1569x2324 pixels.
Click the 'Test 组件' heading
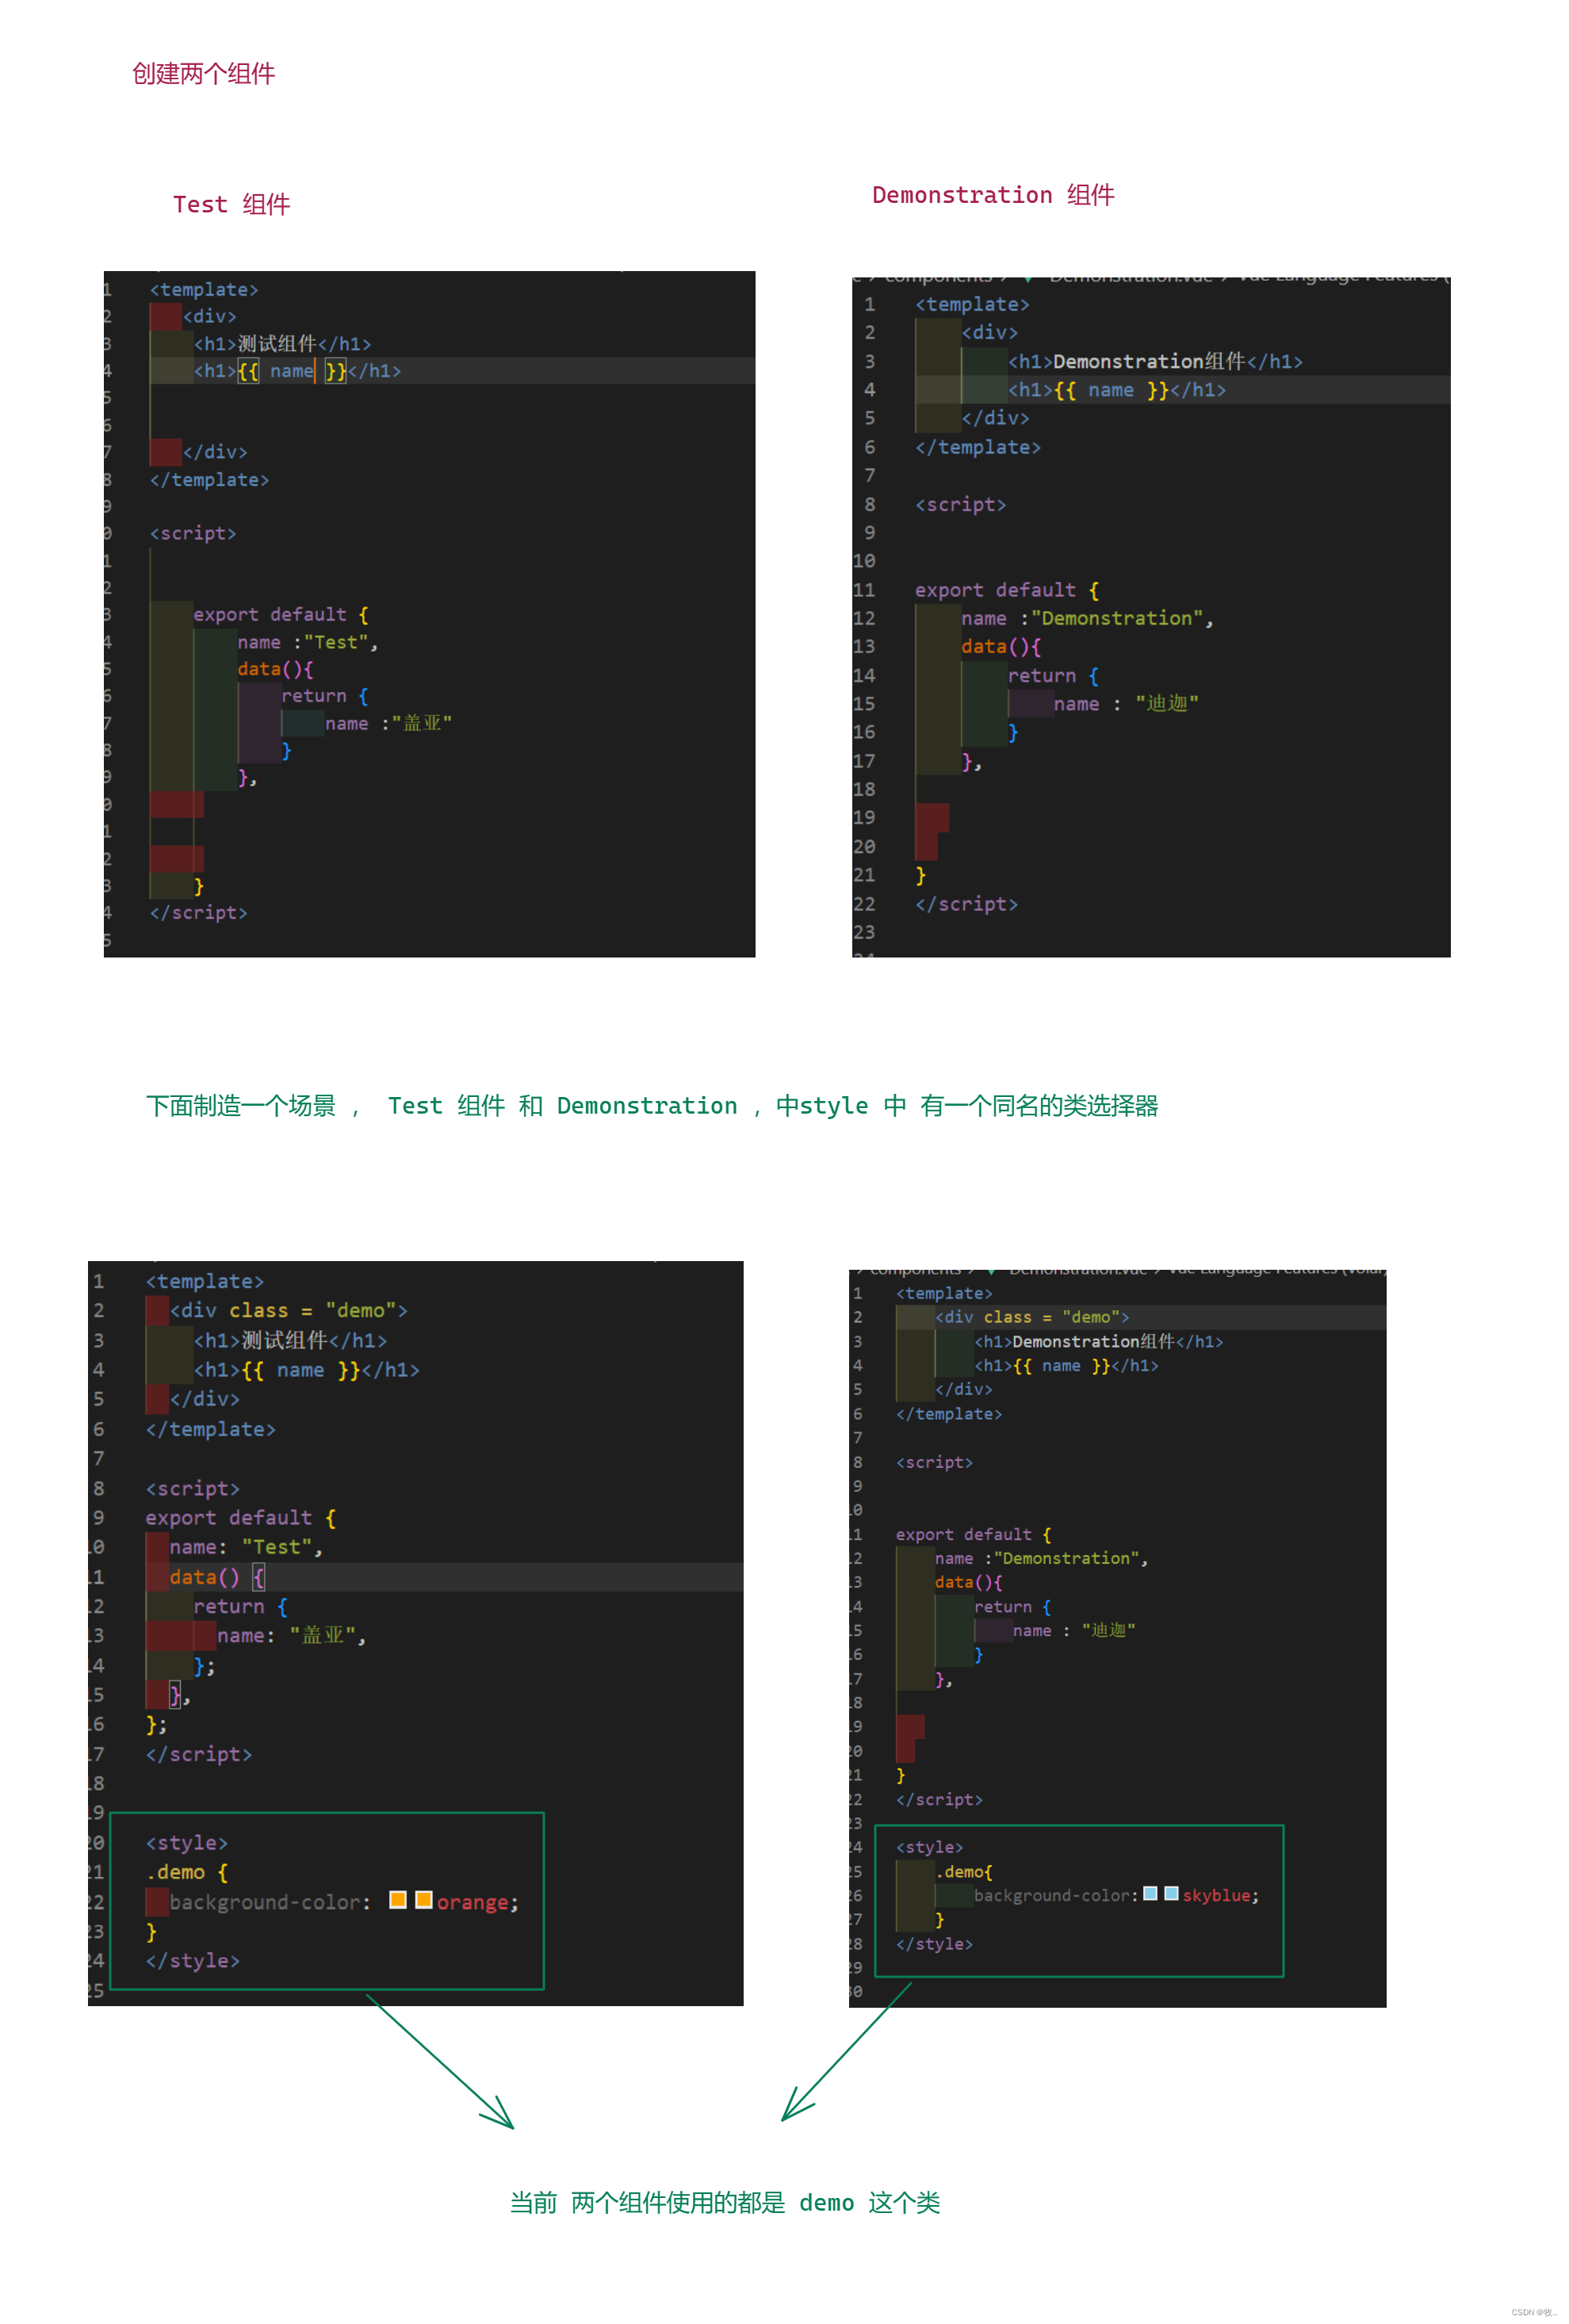tap(231, 204)
